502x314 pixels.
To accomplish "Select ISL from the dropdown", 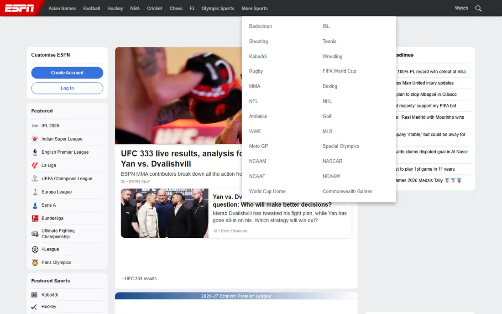I will point(326,26).
